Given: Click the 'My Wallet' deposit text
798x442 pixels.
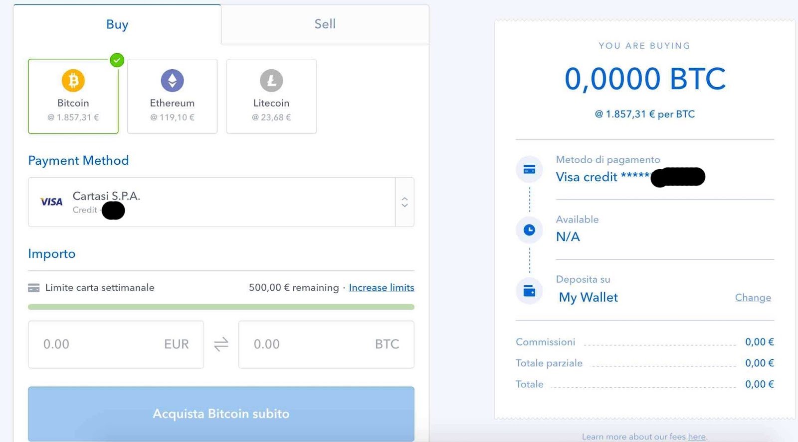Looking at the screenshot, I should 589,298.
